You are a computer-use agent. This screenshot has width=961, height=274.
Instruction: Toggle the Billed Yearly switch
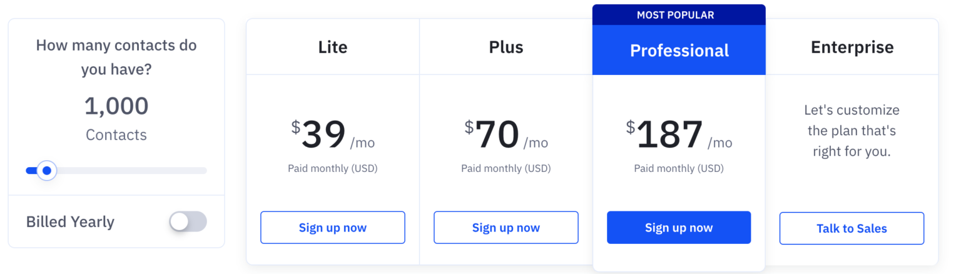click(188, 221)
